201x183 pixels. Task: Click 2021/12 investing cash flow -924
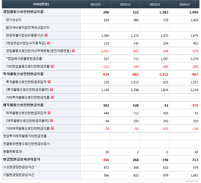coord(105,74)
